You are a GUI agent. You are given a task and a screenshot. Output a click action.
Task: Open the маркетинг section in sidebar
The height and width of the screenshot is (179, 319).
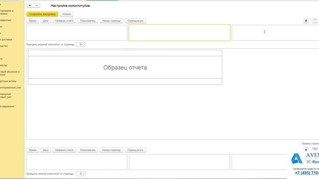point(5,20)
